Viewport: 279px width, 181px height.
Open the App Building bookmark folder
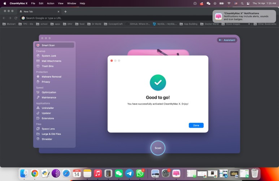189,24
